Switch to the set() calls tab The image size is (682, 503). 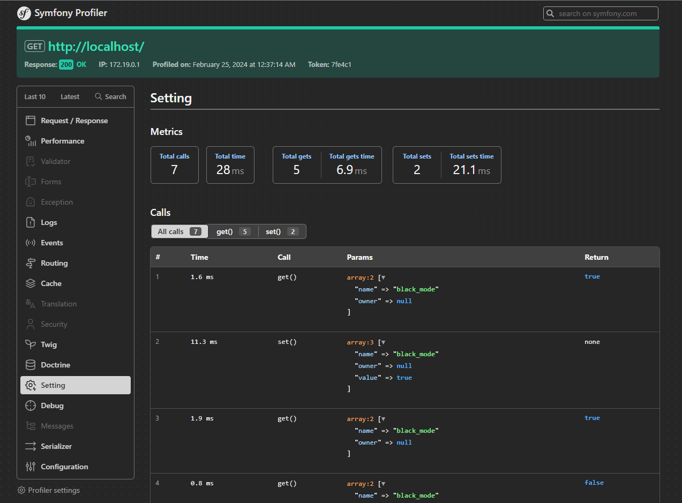(282, 231)
